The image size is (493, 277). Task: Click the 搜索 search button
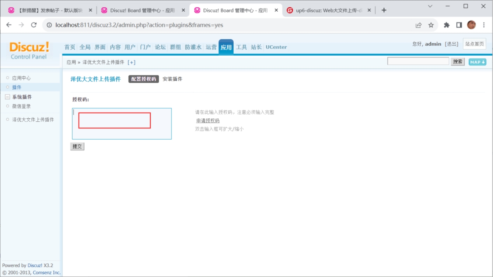pos(458,62)
